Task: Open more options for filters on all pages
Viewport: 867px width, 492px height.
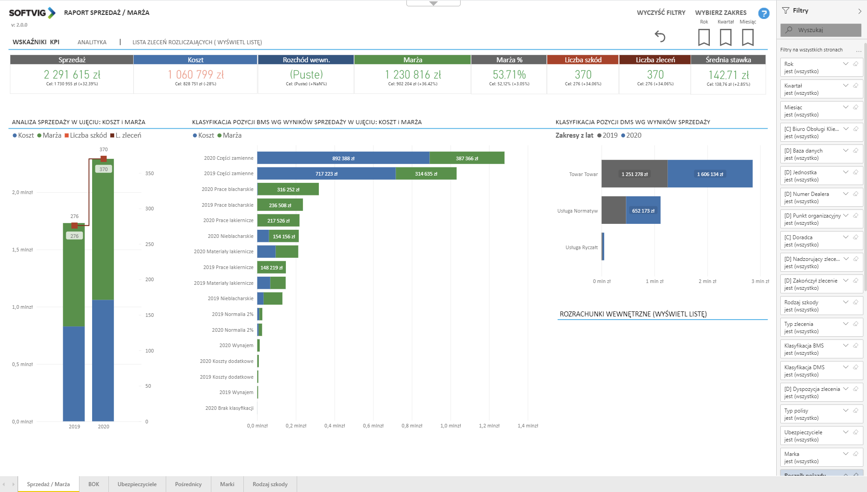Action: tap(858, 50)
